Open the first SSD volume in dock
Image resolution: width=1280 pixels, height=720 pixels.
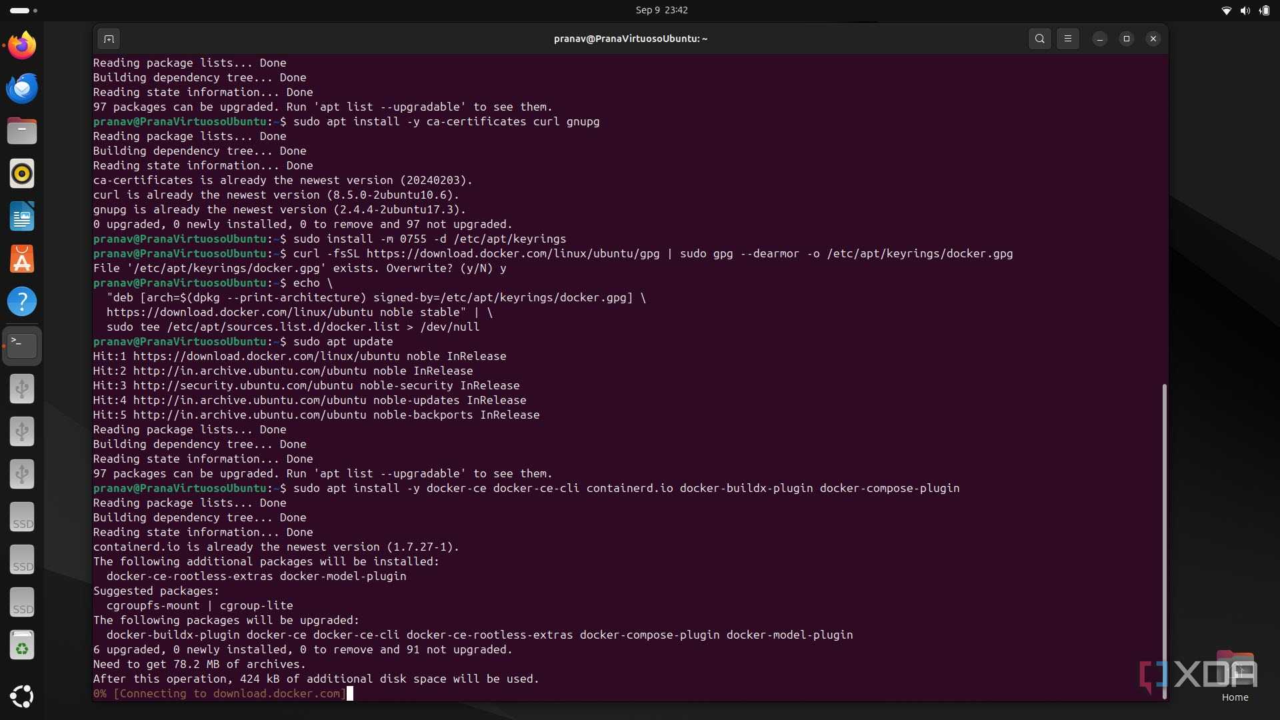(22, 517)
